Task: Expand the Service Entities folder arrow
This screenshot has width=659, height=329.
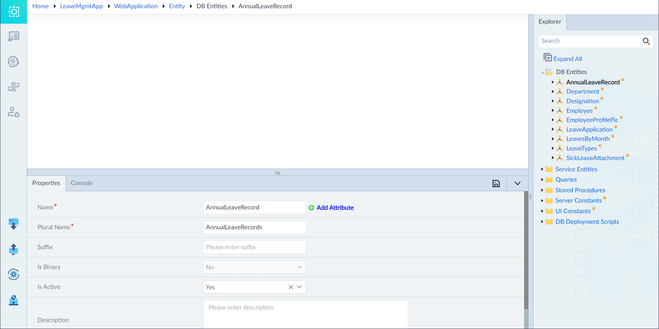Action: click(542, 169)
